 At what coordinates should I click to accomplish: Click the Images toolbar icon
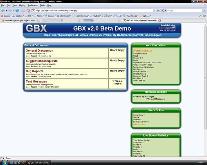tap(46, 16)
